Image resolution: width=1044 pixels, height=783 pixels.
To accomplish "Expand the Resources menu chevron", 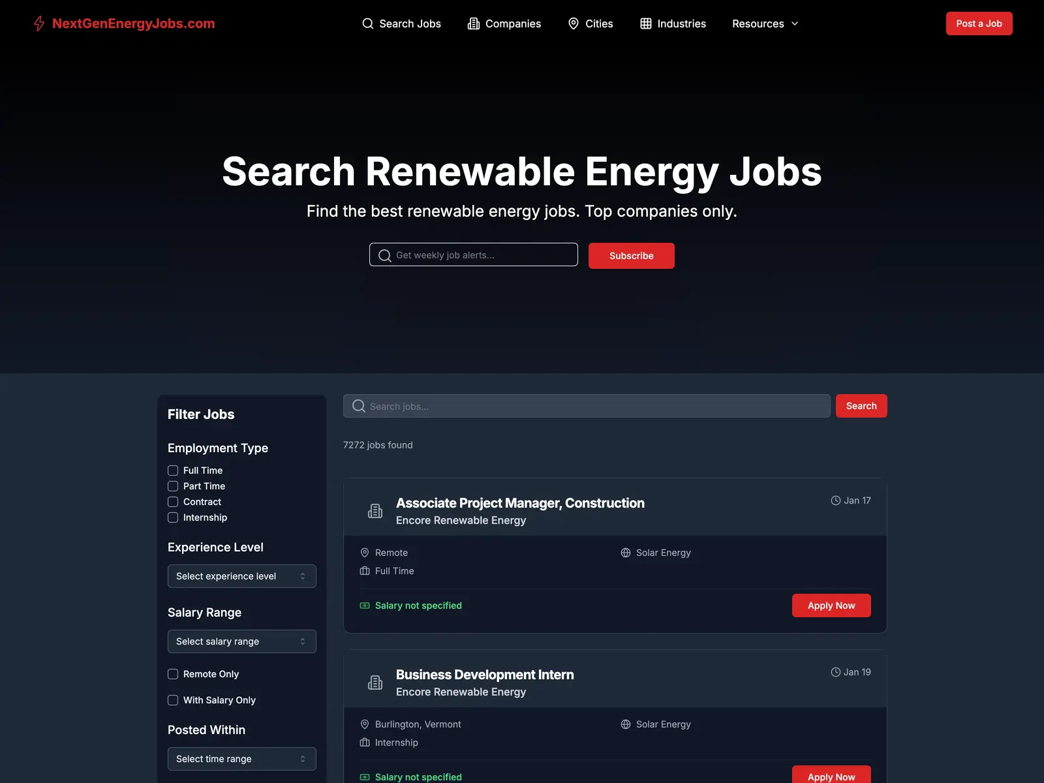I will point(795,23).
